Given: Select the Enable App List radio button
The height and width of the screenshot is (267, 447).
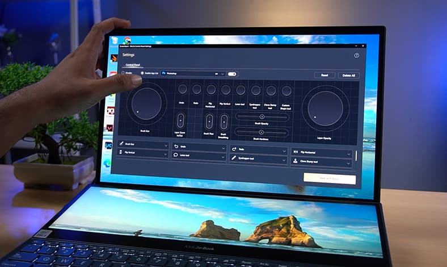Looking at the screenshot, I should (x=142, y=73).
